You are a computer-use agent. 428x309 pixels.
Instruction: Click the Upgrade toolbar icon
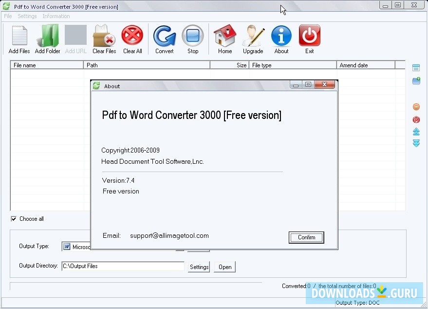pyautogui.click(x=253, y=39)
